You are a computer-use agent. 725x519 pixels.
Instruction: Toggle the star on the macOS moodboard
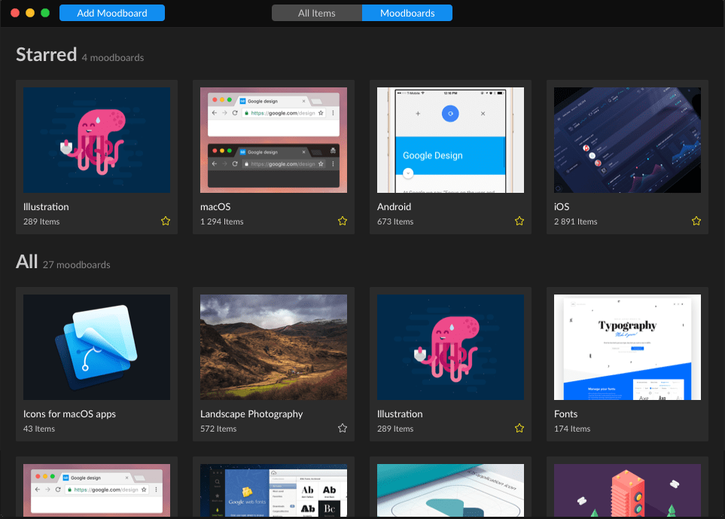coord(342,221)
